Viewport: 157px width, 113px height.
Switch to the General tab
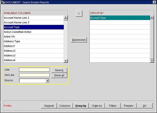click(x=49, y=106)
